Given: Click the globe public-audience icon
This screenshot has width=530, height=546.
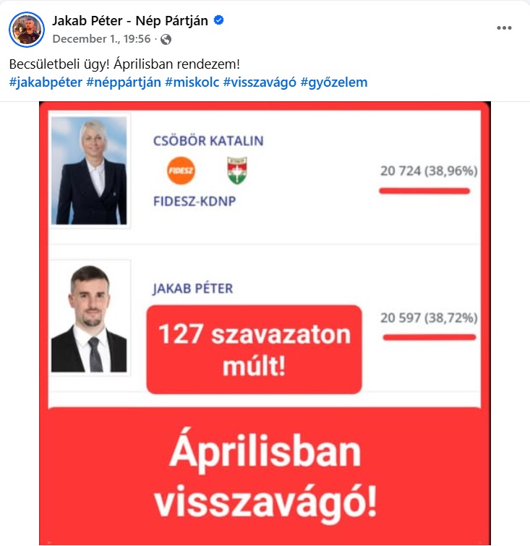Looking at the screenshot, I should pos(166,39).
